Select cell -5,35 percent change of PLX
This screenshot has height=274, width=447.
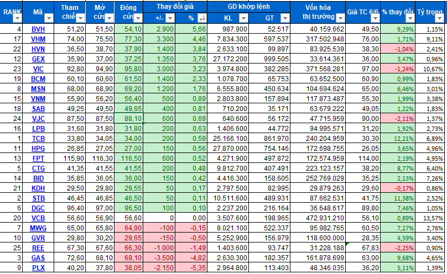click(191, 268)
